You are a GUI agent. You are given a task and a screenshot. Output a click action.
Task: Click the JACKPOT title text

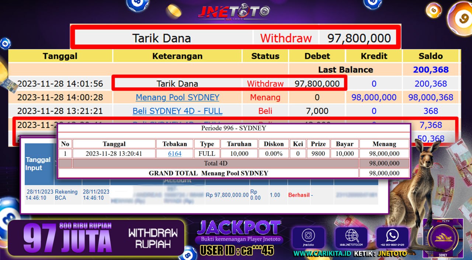tap(239, 228)
